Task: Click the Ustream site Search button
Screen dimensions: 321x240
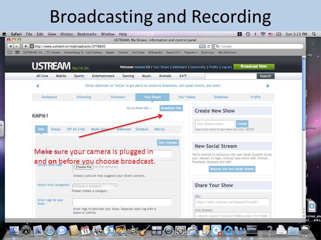Action: click(265, 76)
